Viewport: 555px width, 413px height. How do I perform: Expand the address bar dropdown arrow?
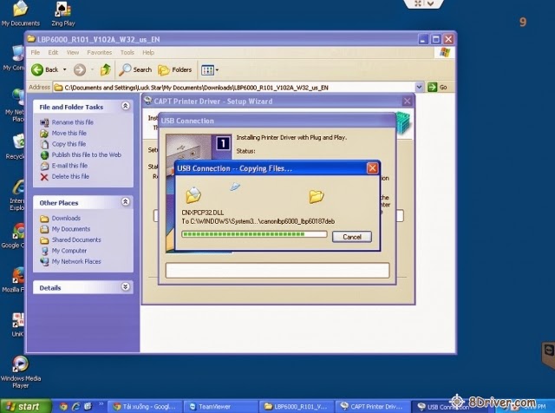pyautogui.click(x=419, y=87)
